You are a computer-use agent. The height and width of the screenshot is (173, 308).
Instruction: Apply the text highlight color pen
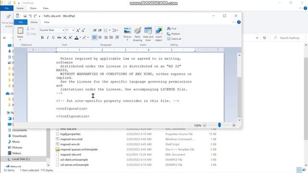pos(84,37)
